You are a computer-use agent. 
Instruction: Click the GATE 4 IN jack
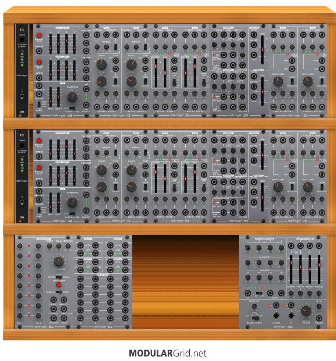(110, 262)
